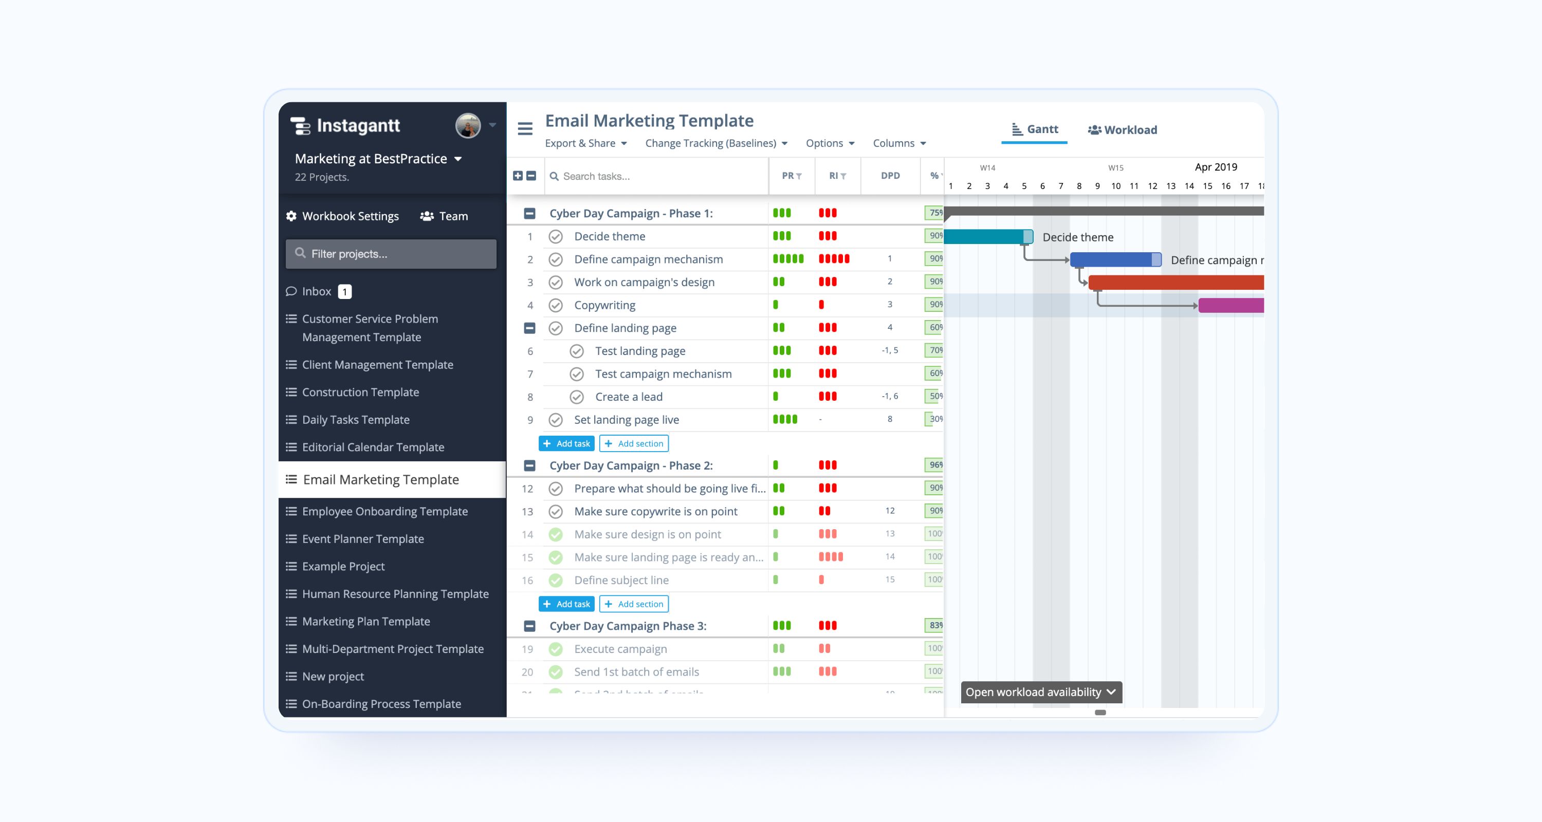The image size is (1542, 822).
Task: Click the 'Search tasks...' input field
Action: pyautogui.click(x=658, y=176)
